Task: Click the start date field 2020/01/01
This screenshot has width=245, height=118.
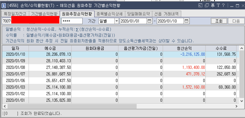Action: tap(133, 21)
